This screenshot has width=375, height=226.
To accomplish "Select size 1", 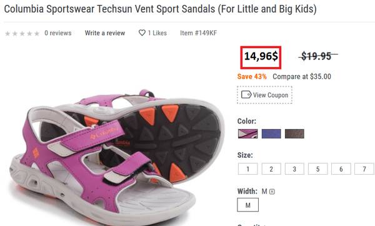I will [x=247, y=169].
